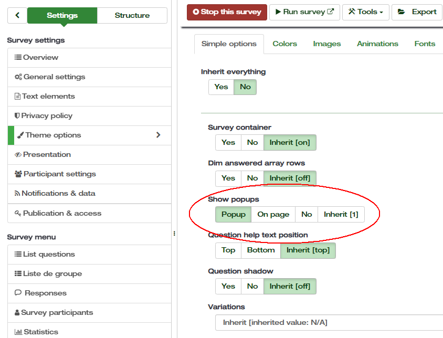This screenshot has width=443, height=338.
Task: Set Inherit everything to Yes
Action: coord(221,87)
